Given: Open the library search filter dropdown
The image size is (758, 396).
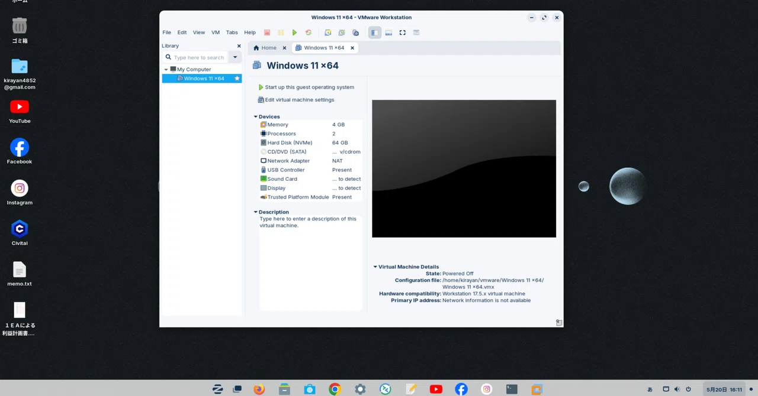Looking at the screenshot, I should [235, 57].
